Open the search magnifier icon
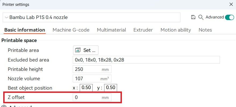The image size is (236, 107). point(201,17)
